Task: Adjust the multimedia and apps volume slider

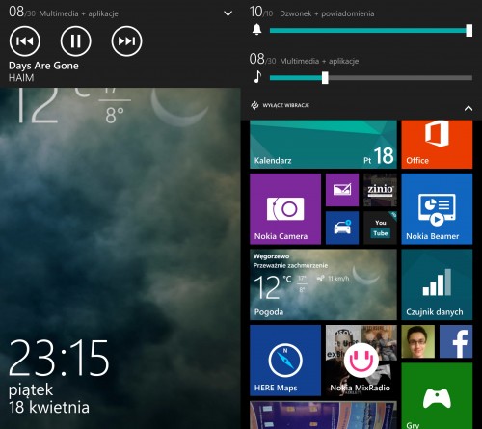Action: pyautogui.click(x=371, y=78)
